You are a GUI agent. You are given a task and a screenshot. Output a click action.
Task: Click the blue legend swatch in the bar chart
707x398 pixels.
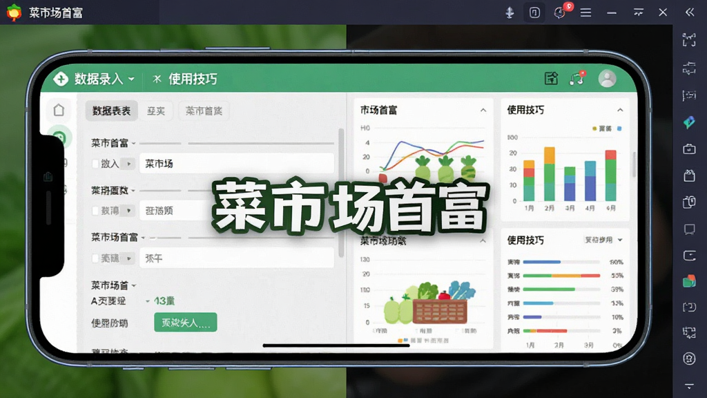pyautogui.click(x=619, y=129)
